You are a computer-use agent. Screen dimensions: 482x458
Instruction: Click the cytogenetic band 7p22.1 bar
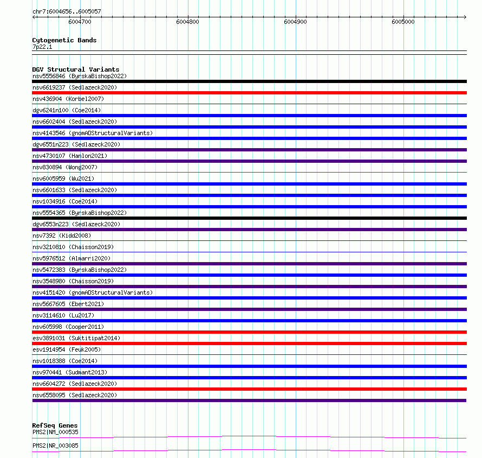coord(249,53)
